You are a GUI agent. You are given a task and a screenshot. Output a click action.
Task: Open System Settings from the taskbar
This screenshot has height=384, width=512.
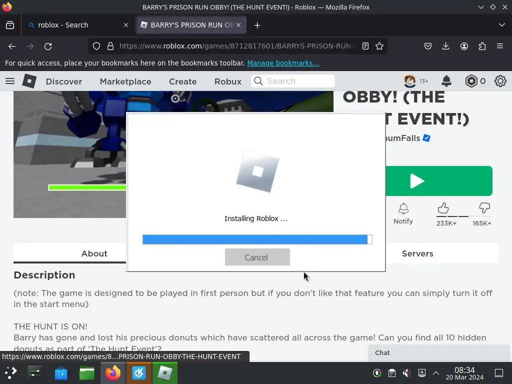[x=34, y=372]
